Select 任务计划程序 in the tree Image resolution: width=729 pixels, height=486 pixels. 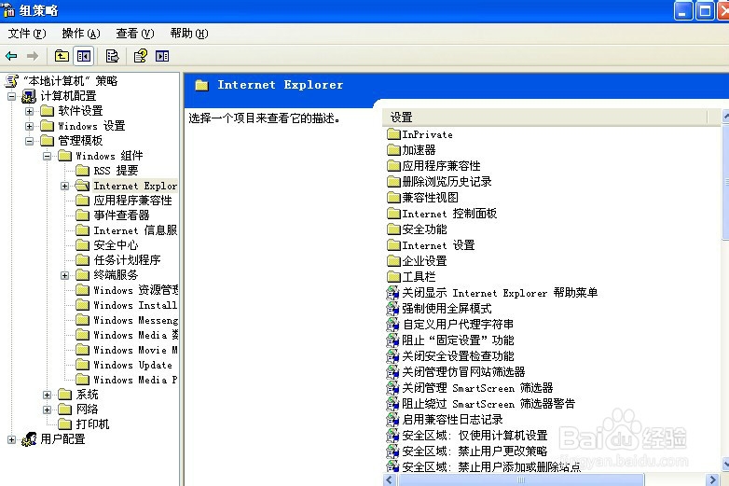pyautogui.click(x=127, y=260)
